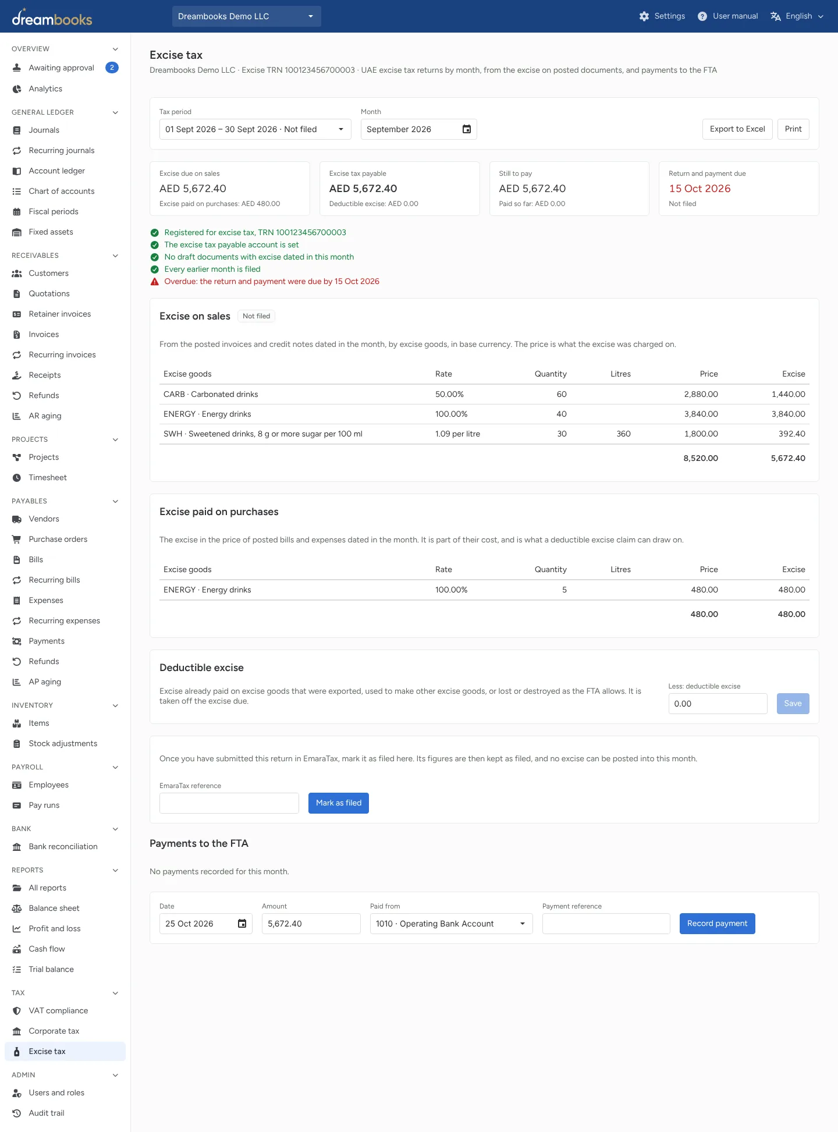The height and width of the screenshot is (1132, 838).
Task: Click the Mark as filed button
Action: 339,803
